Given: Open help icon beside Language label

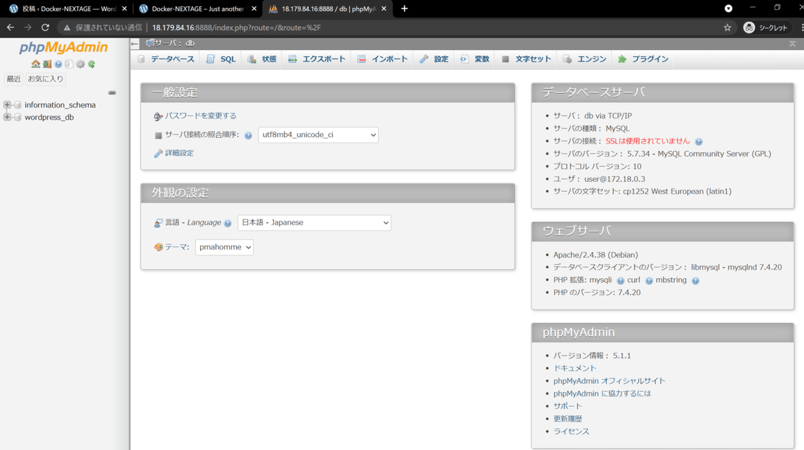Looking at the screenshot, I should tap(228, 223).
